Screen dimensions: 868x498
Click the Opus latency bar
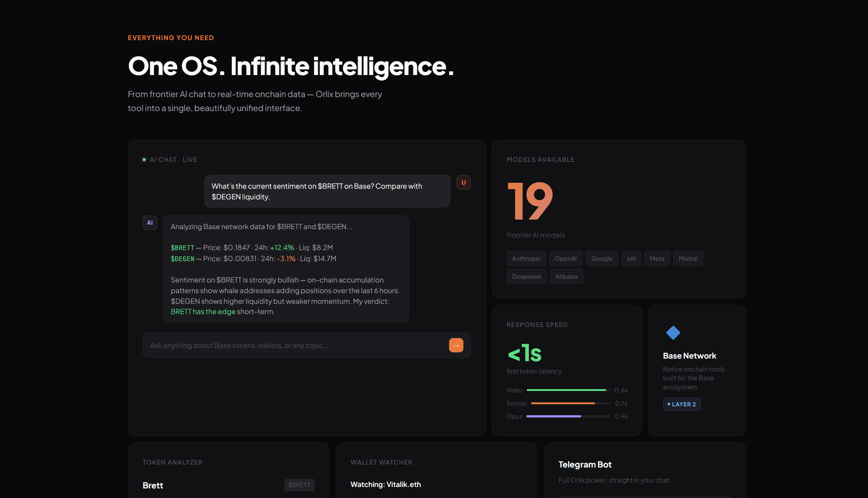[x=568, y=416]
